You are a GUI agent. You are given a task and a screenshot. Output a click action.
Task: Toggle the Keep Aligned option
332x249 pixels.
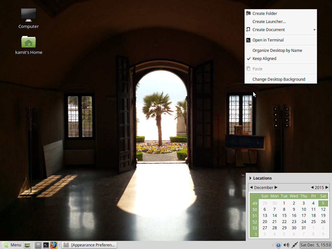point(264,58)
